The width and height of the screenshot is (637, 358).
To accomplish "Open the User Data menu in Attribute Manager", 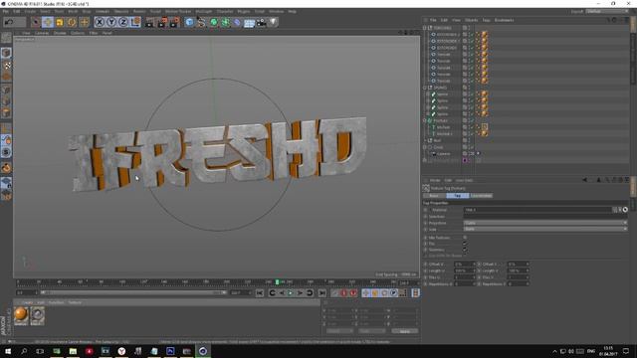I will (x=464, y=180).
